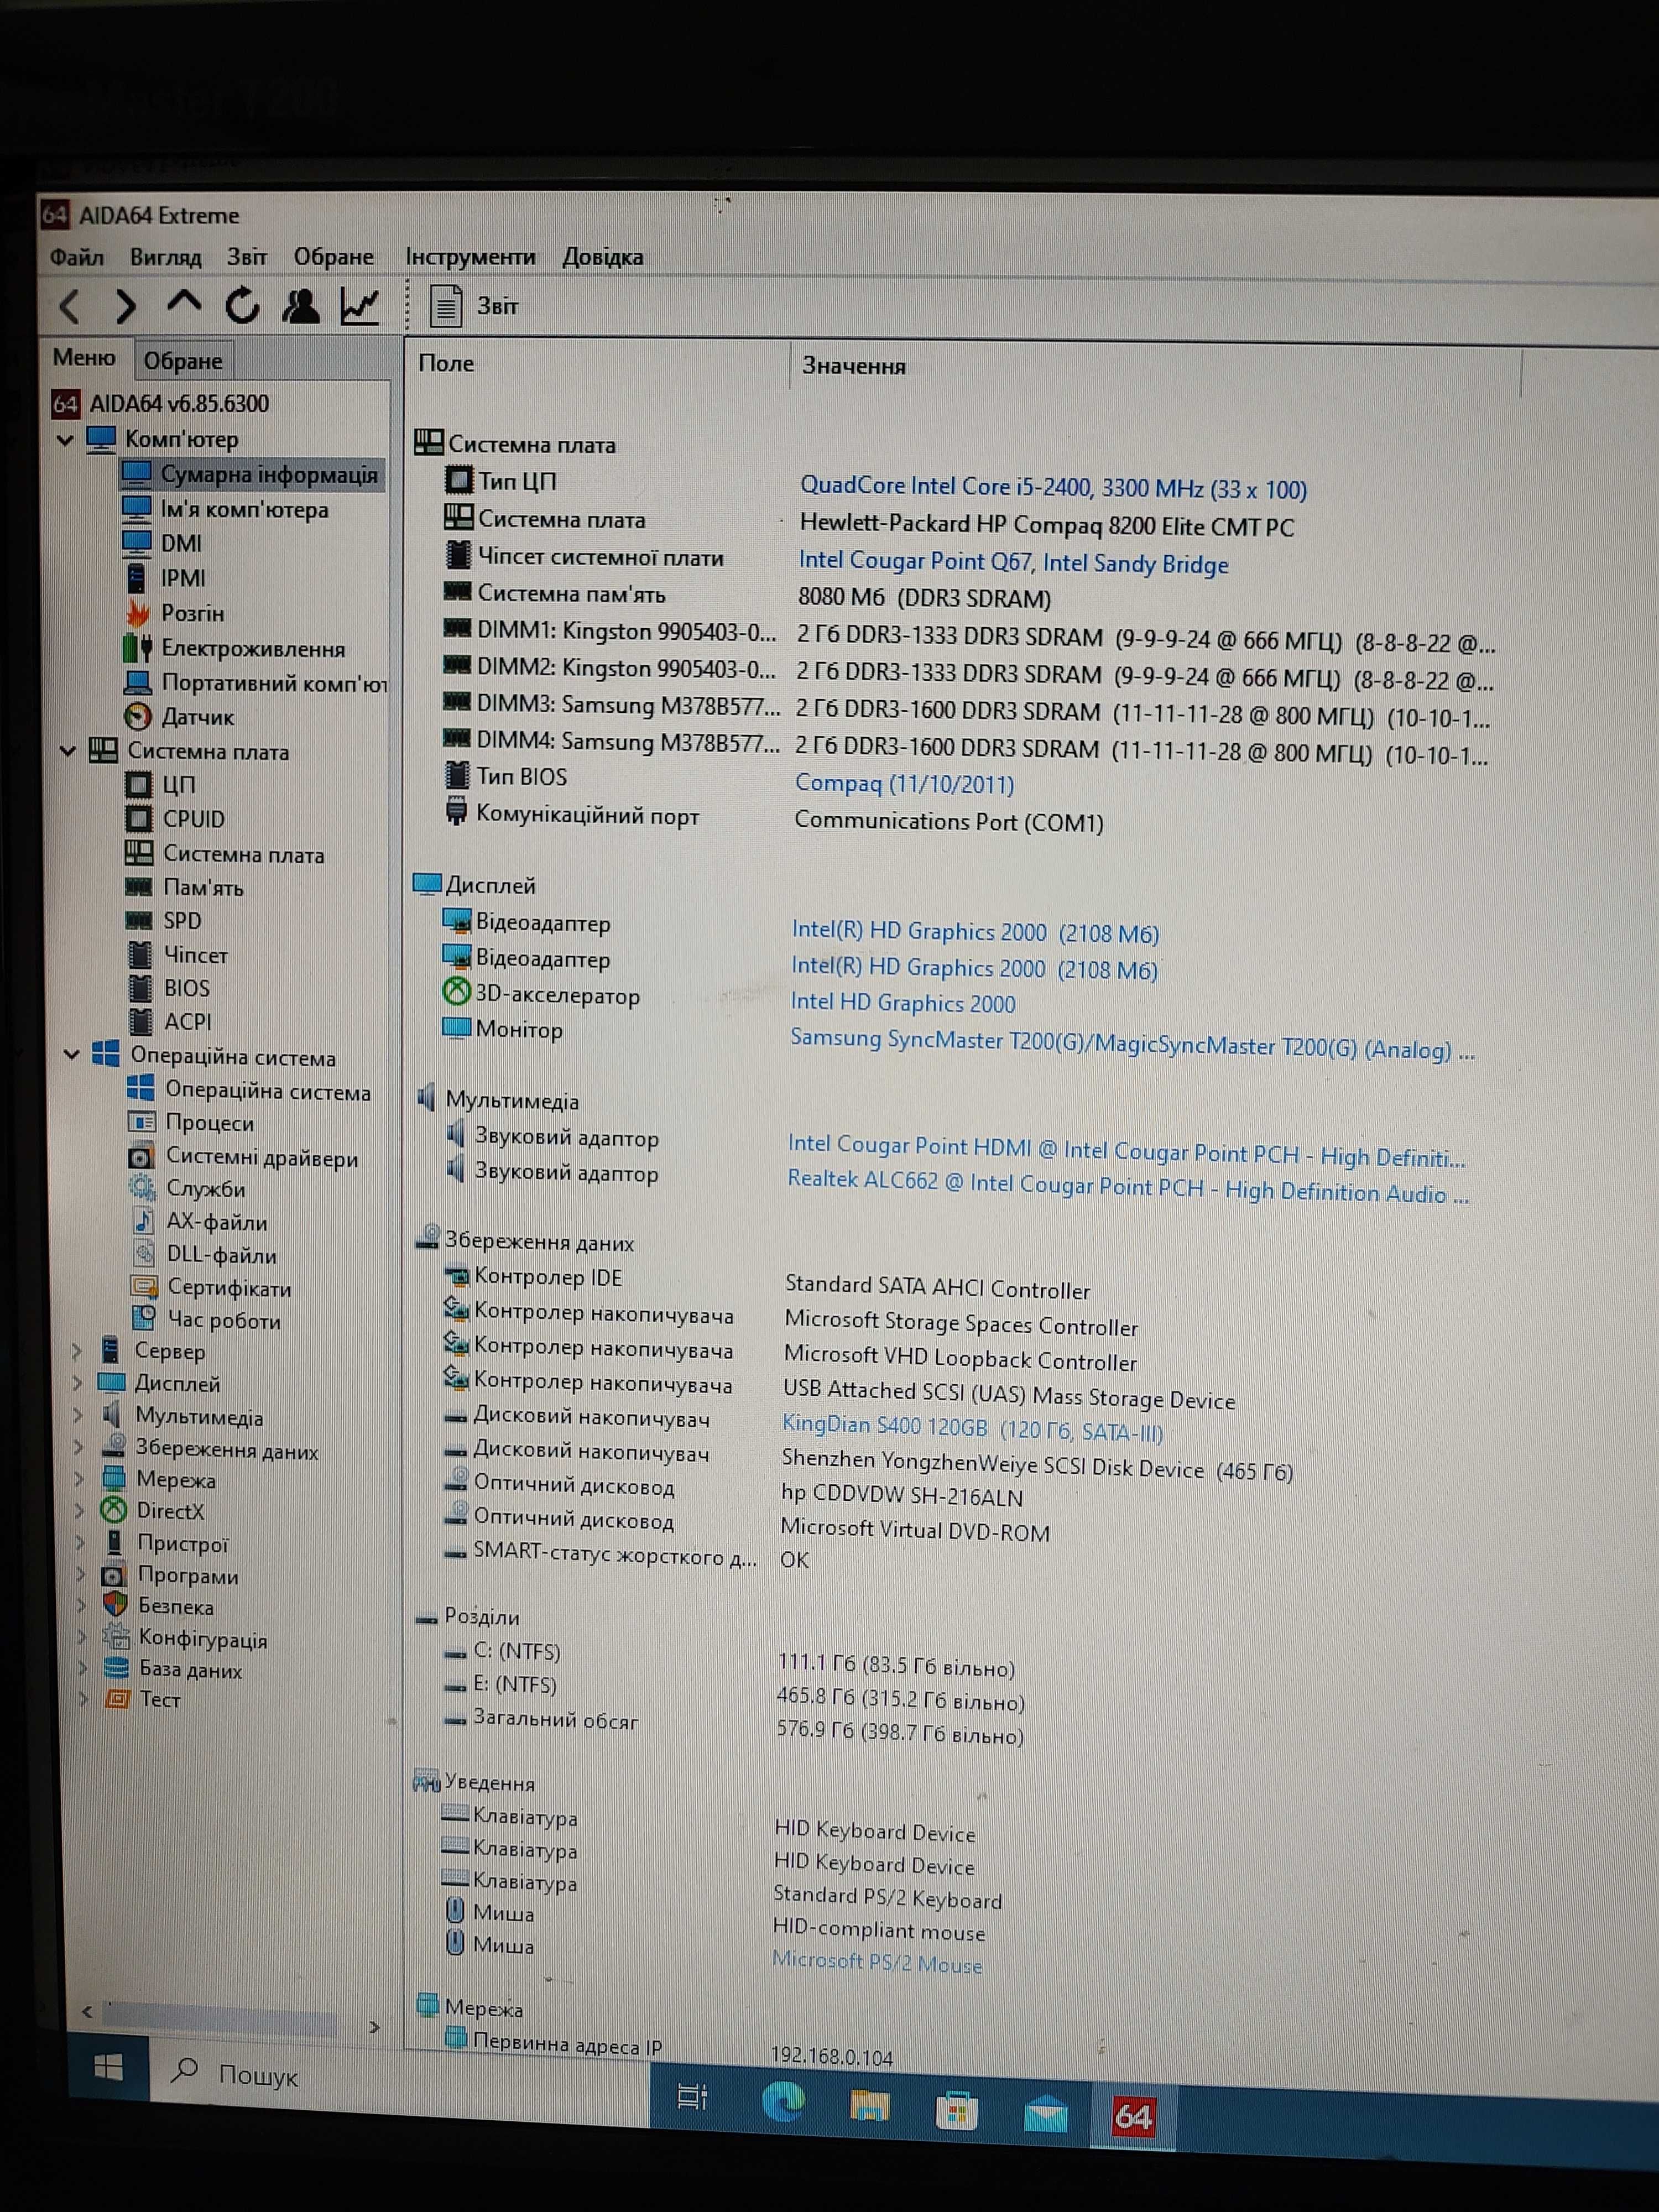Open the Вигляд menu
Image resolution: width=1659 pixels, height=2212 pixels.
(165, 257)
